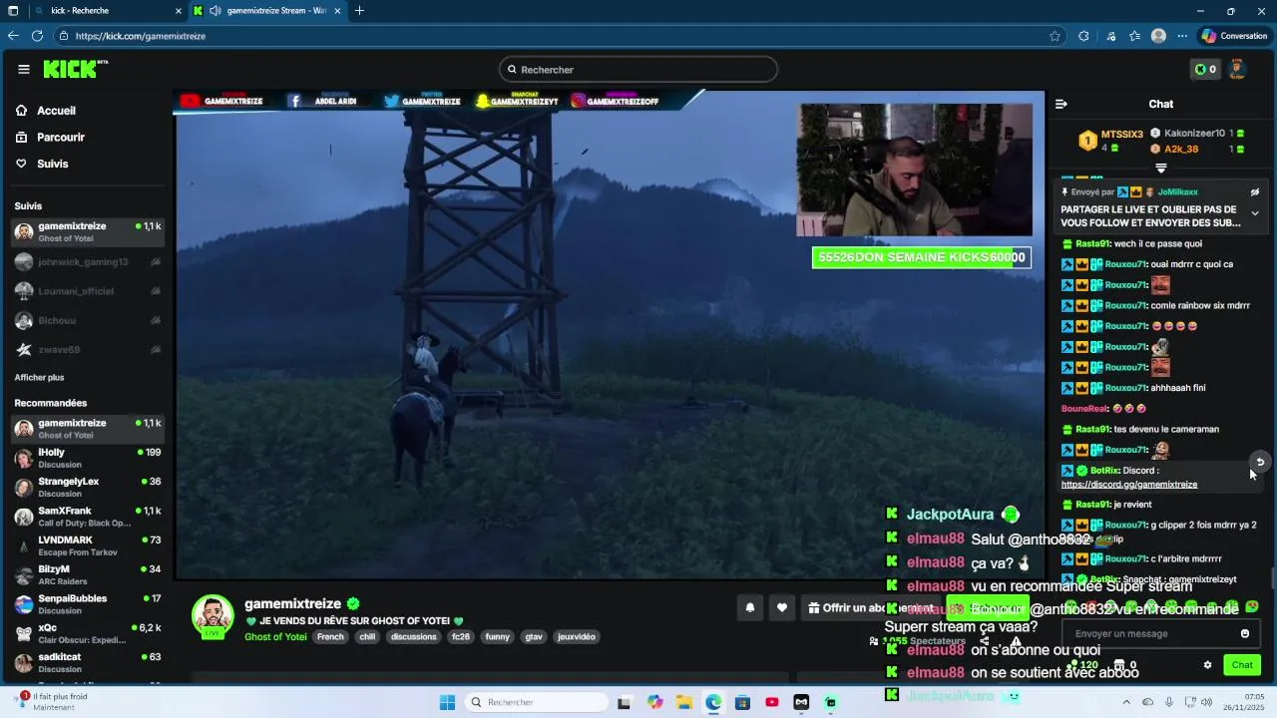Go back in the browser
This screenshot has width=1277, height=718.
click(13, 36)
